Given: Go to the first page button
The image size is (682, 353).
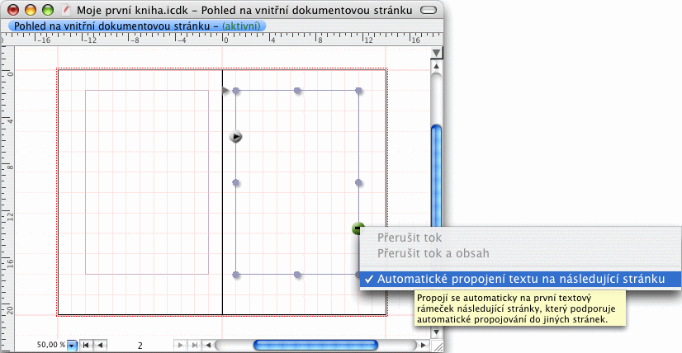Looking at the screenshot, I should pos(86,346).
